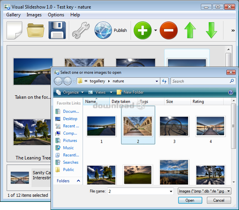
Task: Click file dialog vertical scrollbar thumb
Action: coord(233,126)
